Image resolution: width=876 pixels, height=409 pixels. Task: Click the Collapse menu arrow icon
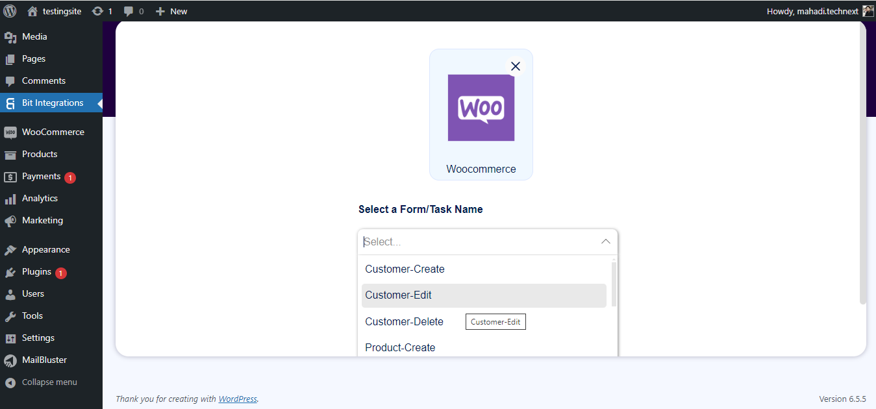pos(10,382)
